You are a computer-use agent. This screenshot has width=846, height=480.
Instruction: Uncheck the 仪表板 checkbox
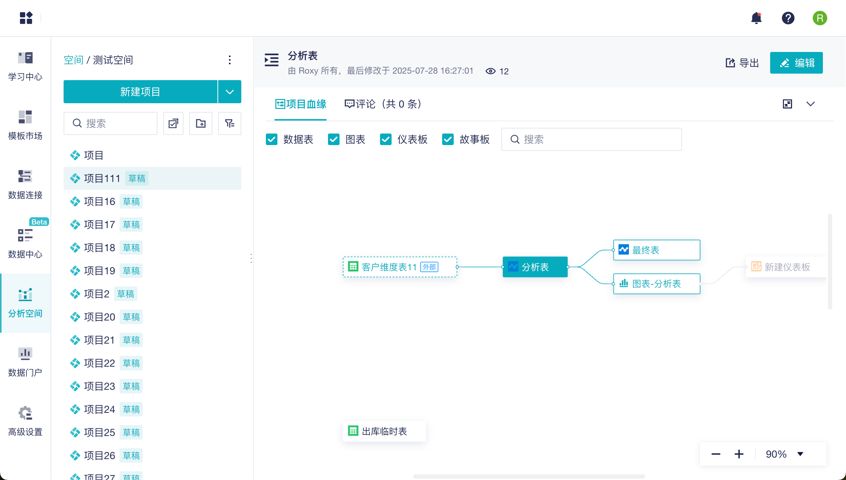[x=386, y=139]
